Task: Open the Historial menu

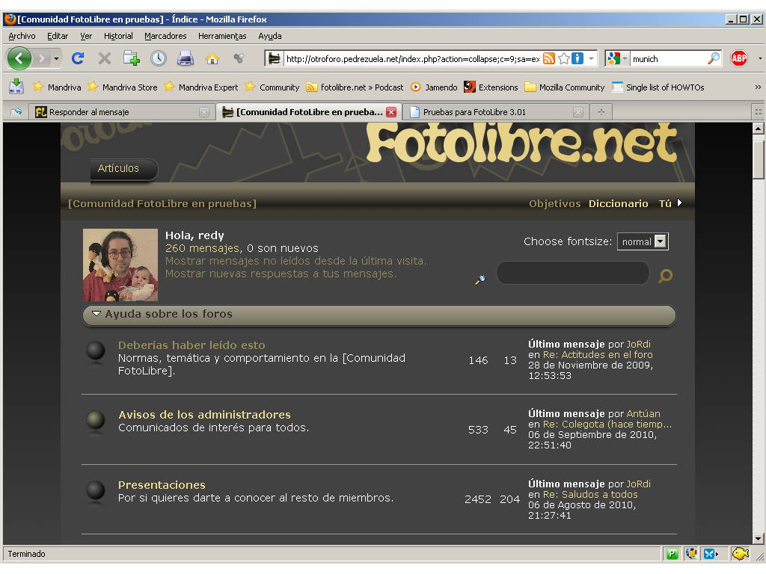Action: [x=118, y=36]
